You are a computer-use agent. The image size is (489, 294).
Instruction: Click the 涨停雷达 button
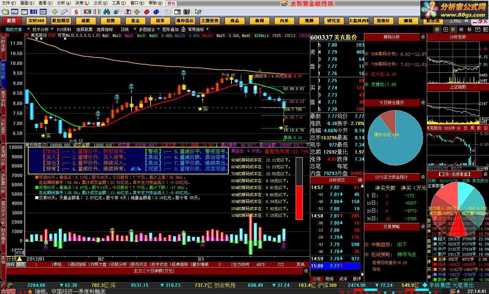tap(185, 21)
